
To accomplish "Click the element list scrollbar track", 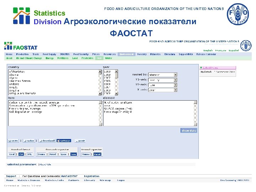I will 195,113.
